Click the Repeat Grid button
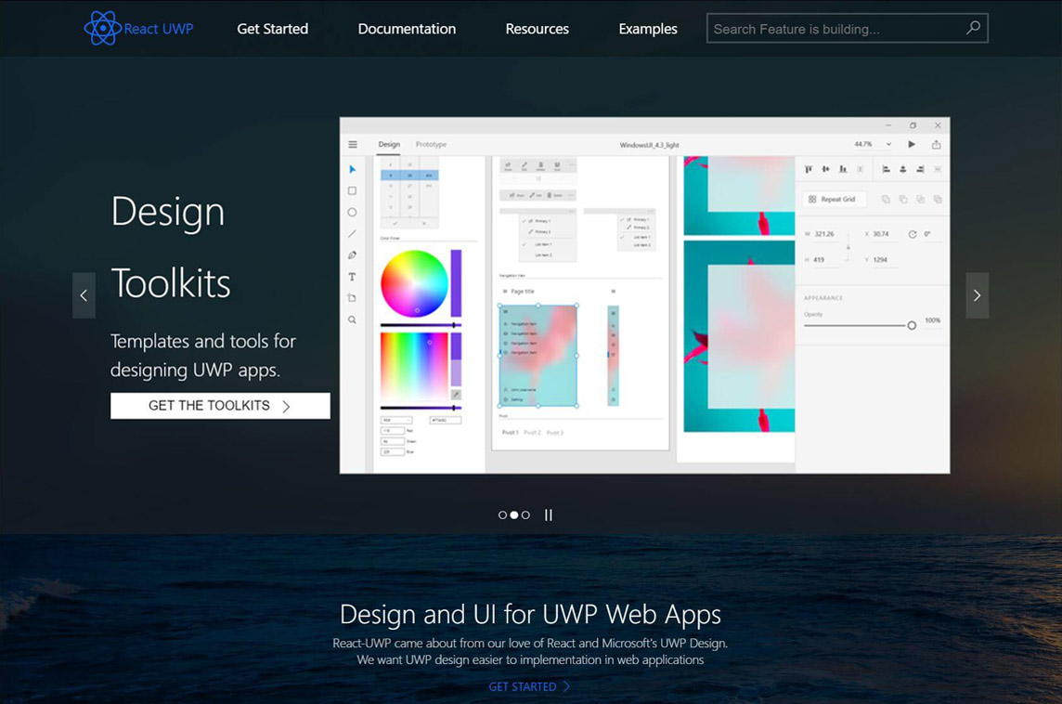Screen dimensions: 1062x704 click(x=833, y=199)
